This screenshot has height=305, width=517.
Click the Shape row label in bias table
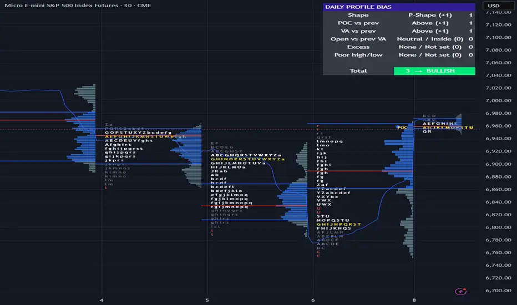tap(358, 15)
